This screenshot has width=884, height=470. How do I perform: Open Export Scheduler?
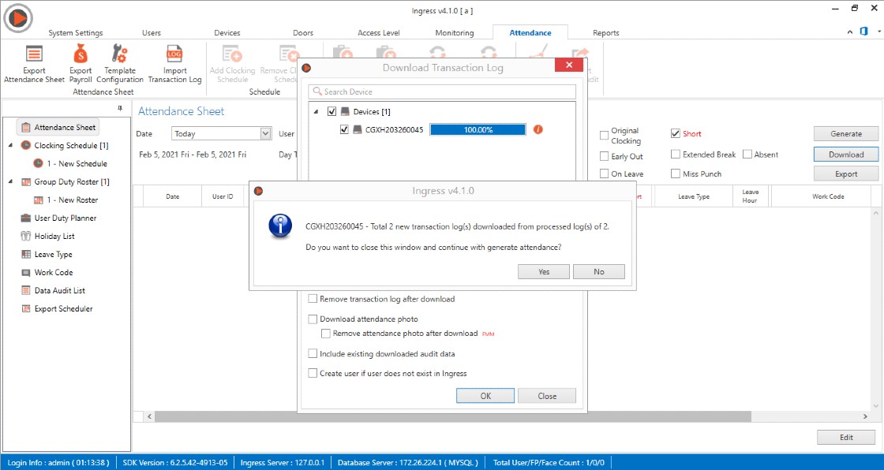click(57, 309)
